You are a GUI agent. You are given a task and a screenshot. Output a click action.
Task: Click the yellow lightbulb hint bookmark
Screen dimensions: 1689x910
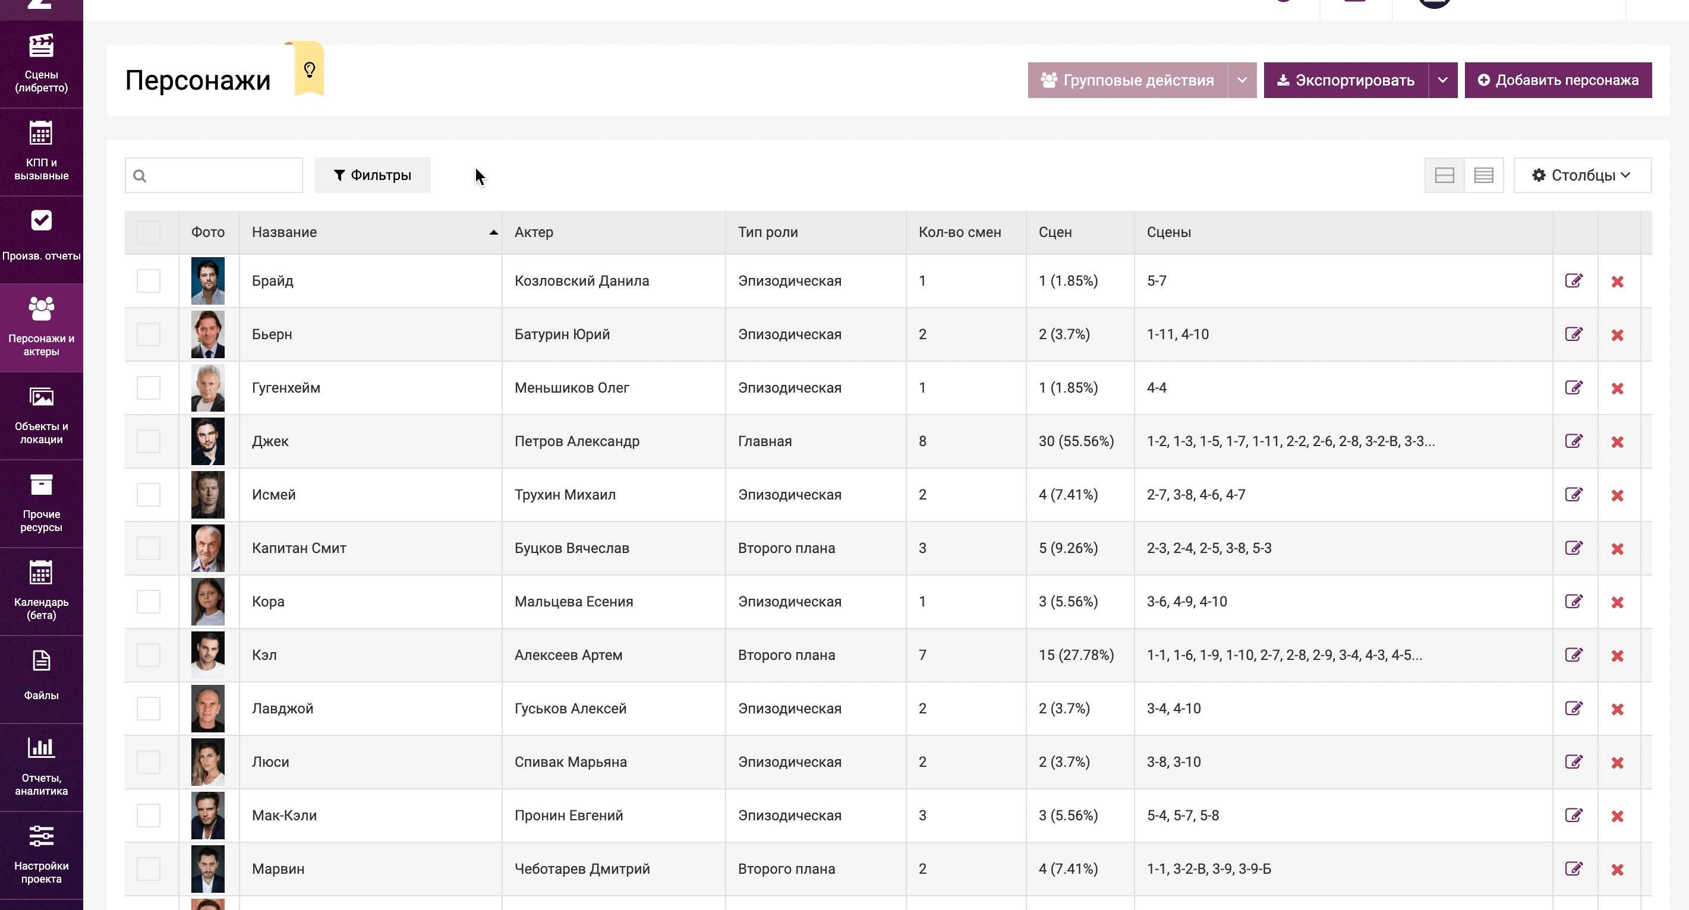pos(310,69)
